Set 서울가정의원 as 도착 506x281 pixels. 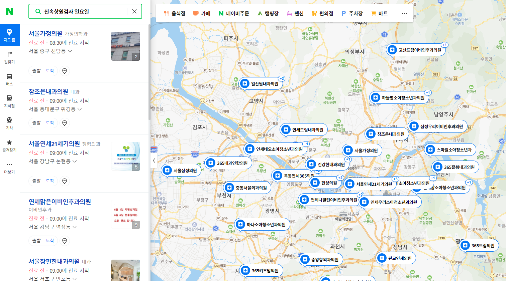tap(50, 71)
